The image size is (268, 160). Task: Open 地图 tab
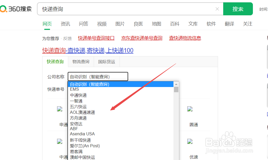coord(157,24)
